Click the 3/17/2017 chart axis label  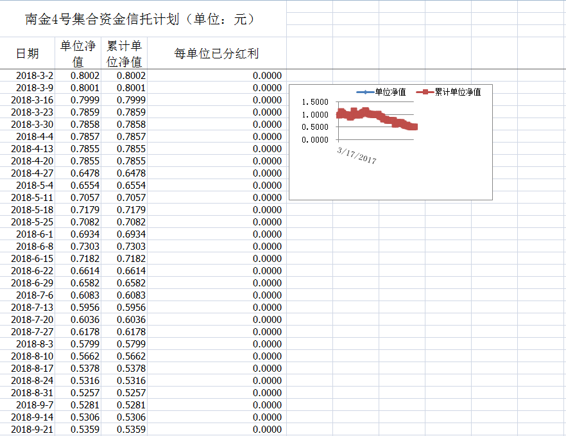(x=357, y=155)
